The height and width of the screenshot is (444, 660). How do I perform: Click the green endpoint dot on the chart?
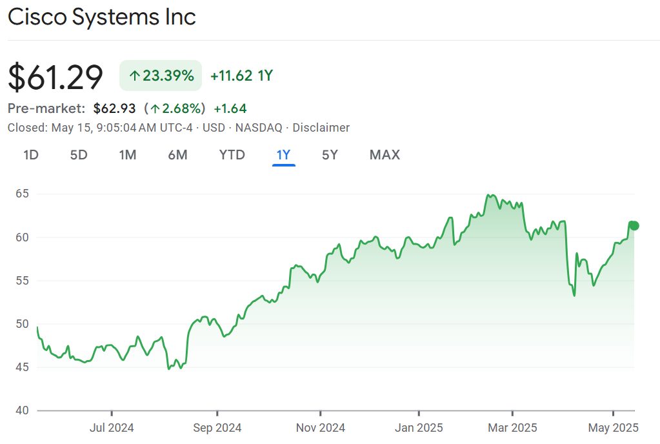[634, 225]
